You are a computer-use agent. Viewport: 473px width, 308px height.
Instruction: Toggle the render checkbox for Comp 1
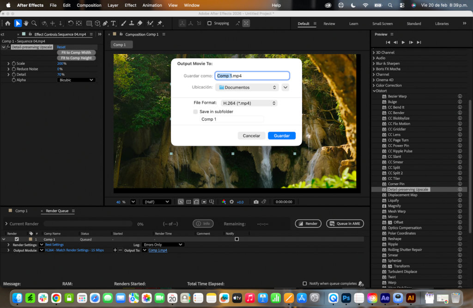(17, 239)
